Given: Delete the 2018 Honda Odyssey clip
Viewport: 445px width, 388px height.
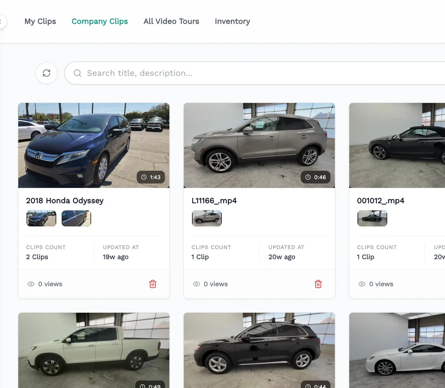Looking at the screenshot, I should click(153, 284).
